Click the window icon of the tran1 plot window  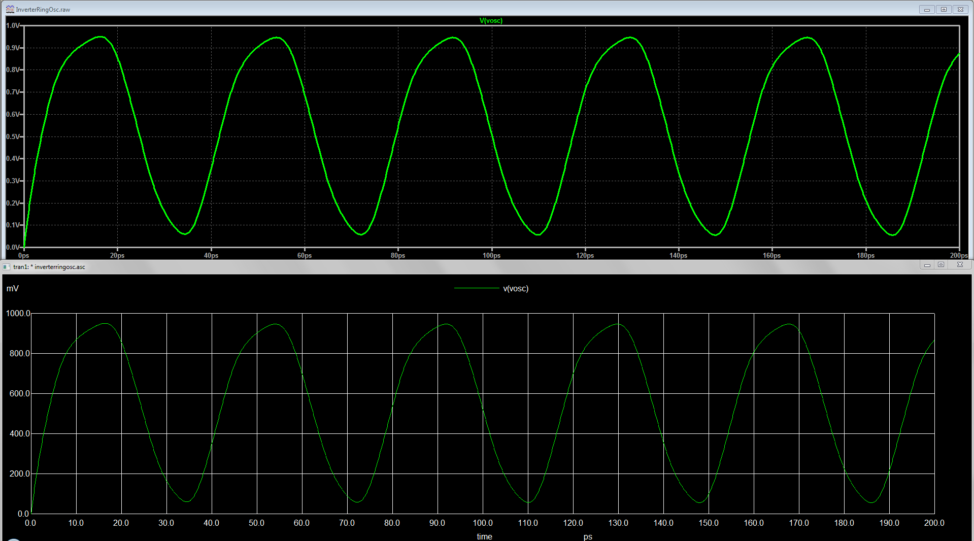7,266
